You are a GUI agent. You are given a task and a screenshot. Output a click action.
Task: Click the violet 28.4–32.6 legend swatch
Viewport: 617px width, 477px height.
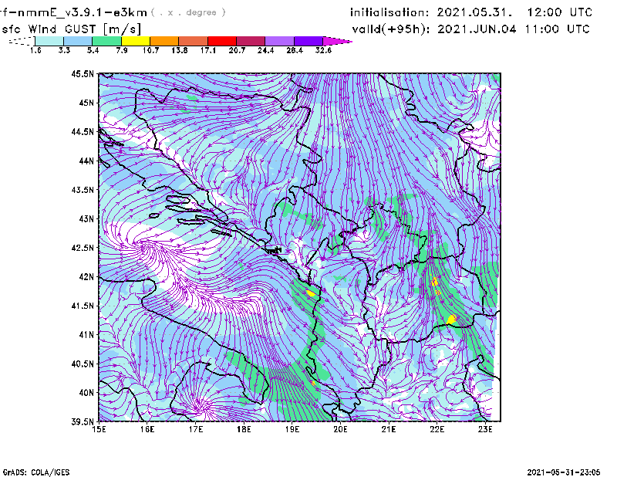[x=308, y=41]
